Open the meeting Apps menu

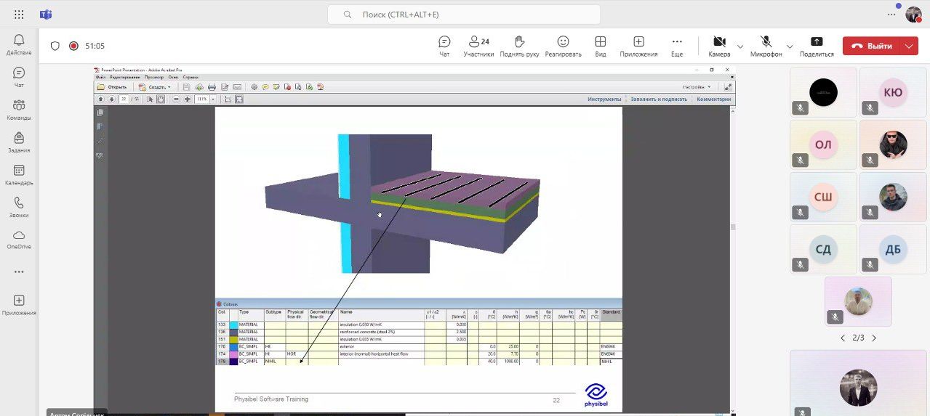638,46
